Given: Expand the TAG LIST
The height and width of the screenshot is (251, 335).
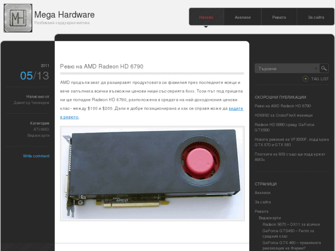Looking at the screenshot, I should click(x=320, y=79).
